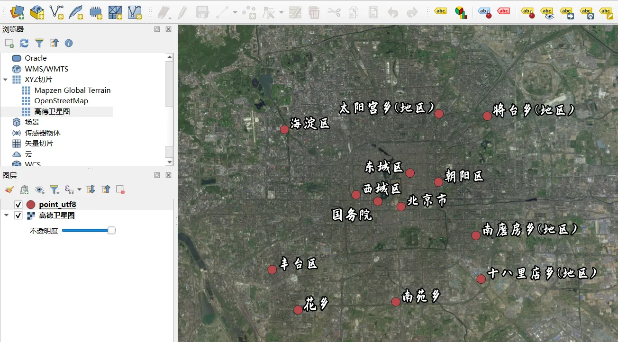
Task: Open layer diagram options chart icon
Action: click(x=460, y=12)
